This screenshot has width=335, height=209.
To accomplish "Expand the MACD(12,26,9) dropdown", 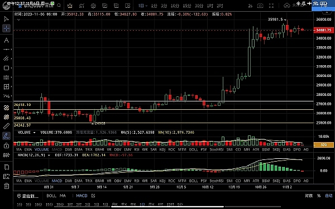I will click(49, 155).
